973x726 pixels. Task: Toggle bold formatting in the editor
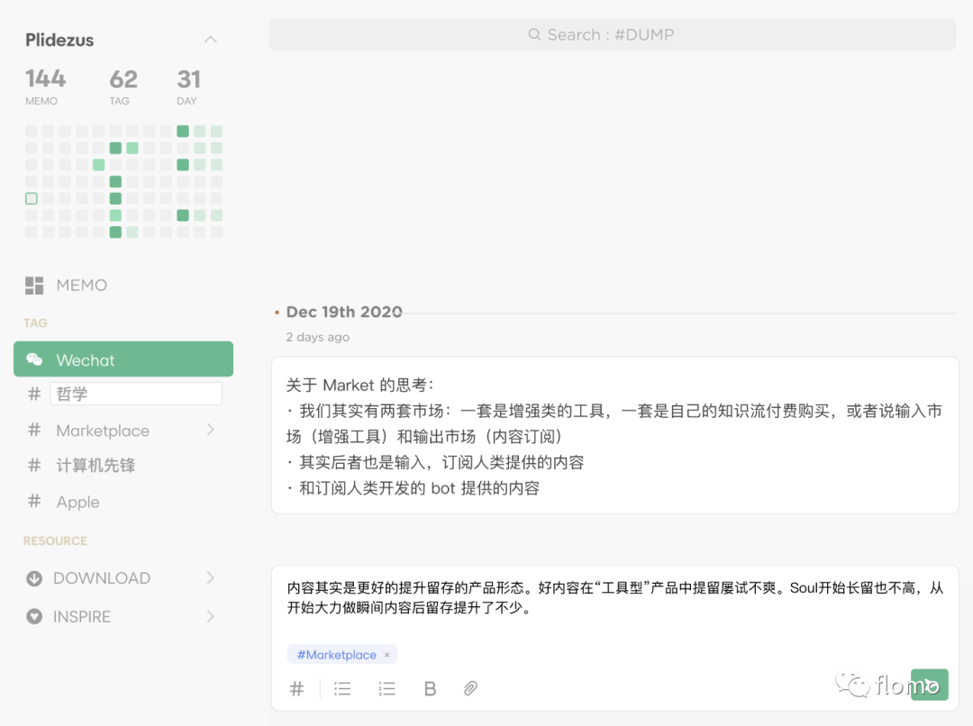coord(430,688)
